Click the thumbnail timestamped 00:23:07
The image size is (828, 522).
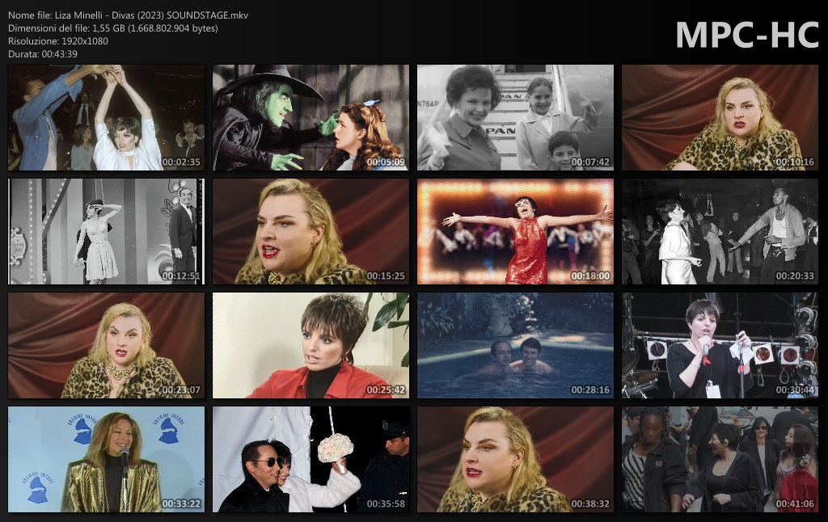click(107, 346)
